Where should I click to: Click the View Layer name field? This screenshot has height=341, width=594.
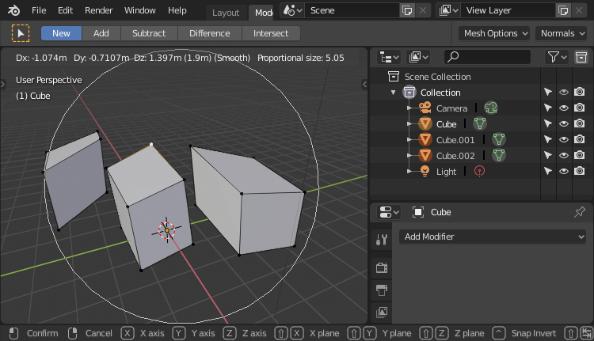[x=508, y=10]
